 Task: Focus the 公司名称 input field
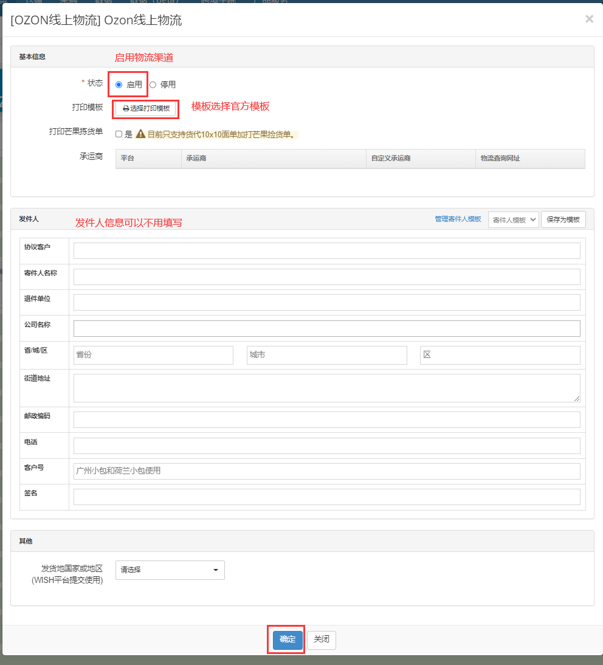[326, 329]
